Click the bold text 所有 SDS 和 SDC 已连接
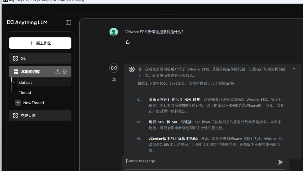 pyautogui.click(x=170, y=122)
